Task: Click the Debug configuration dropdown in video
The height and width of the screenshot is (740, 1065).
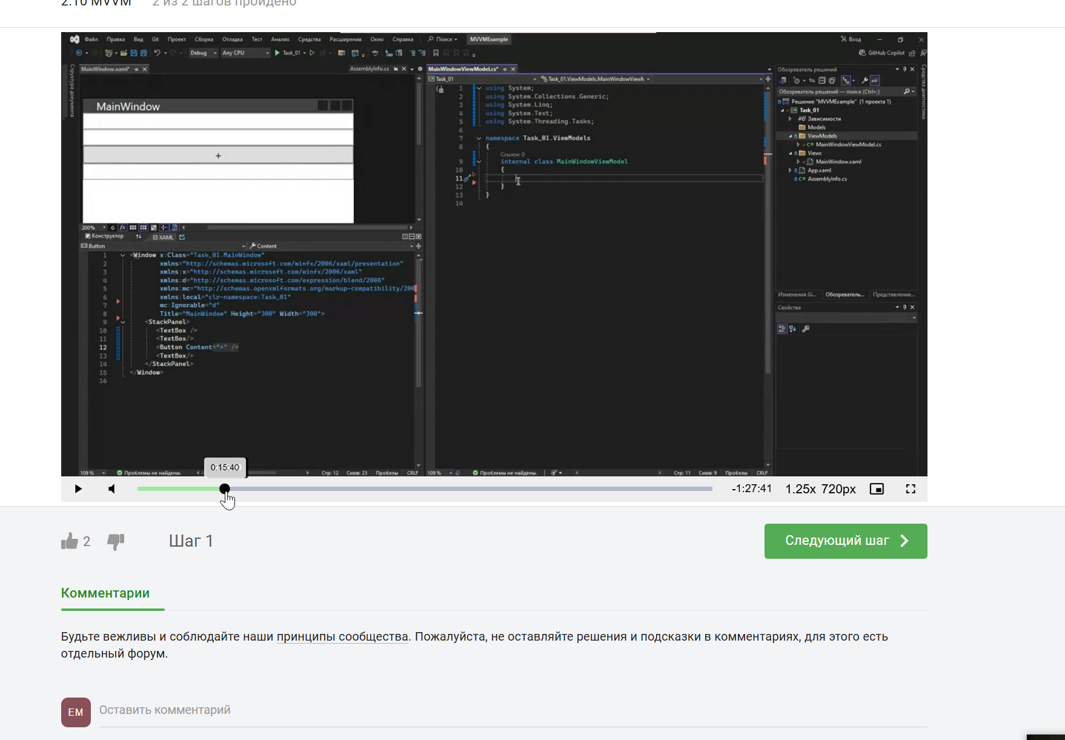Action: [x=204, y=53]
